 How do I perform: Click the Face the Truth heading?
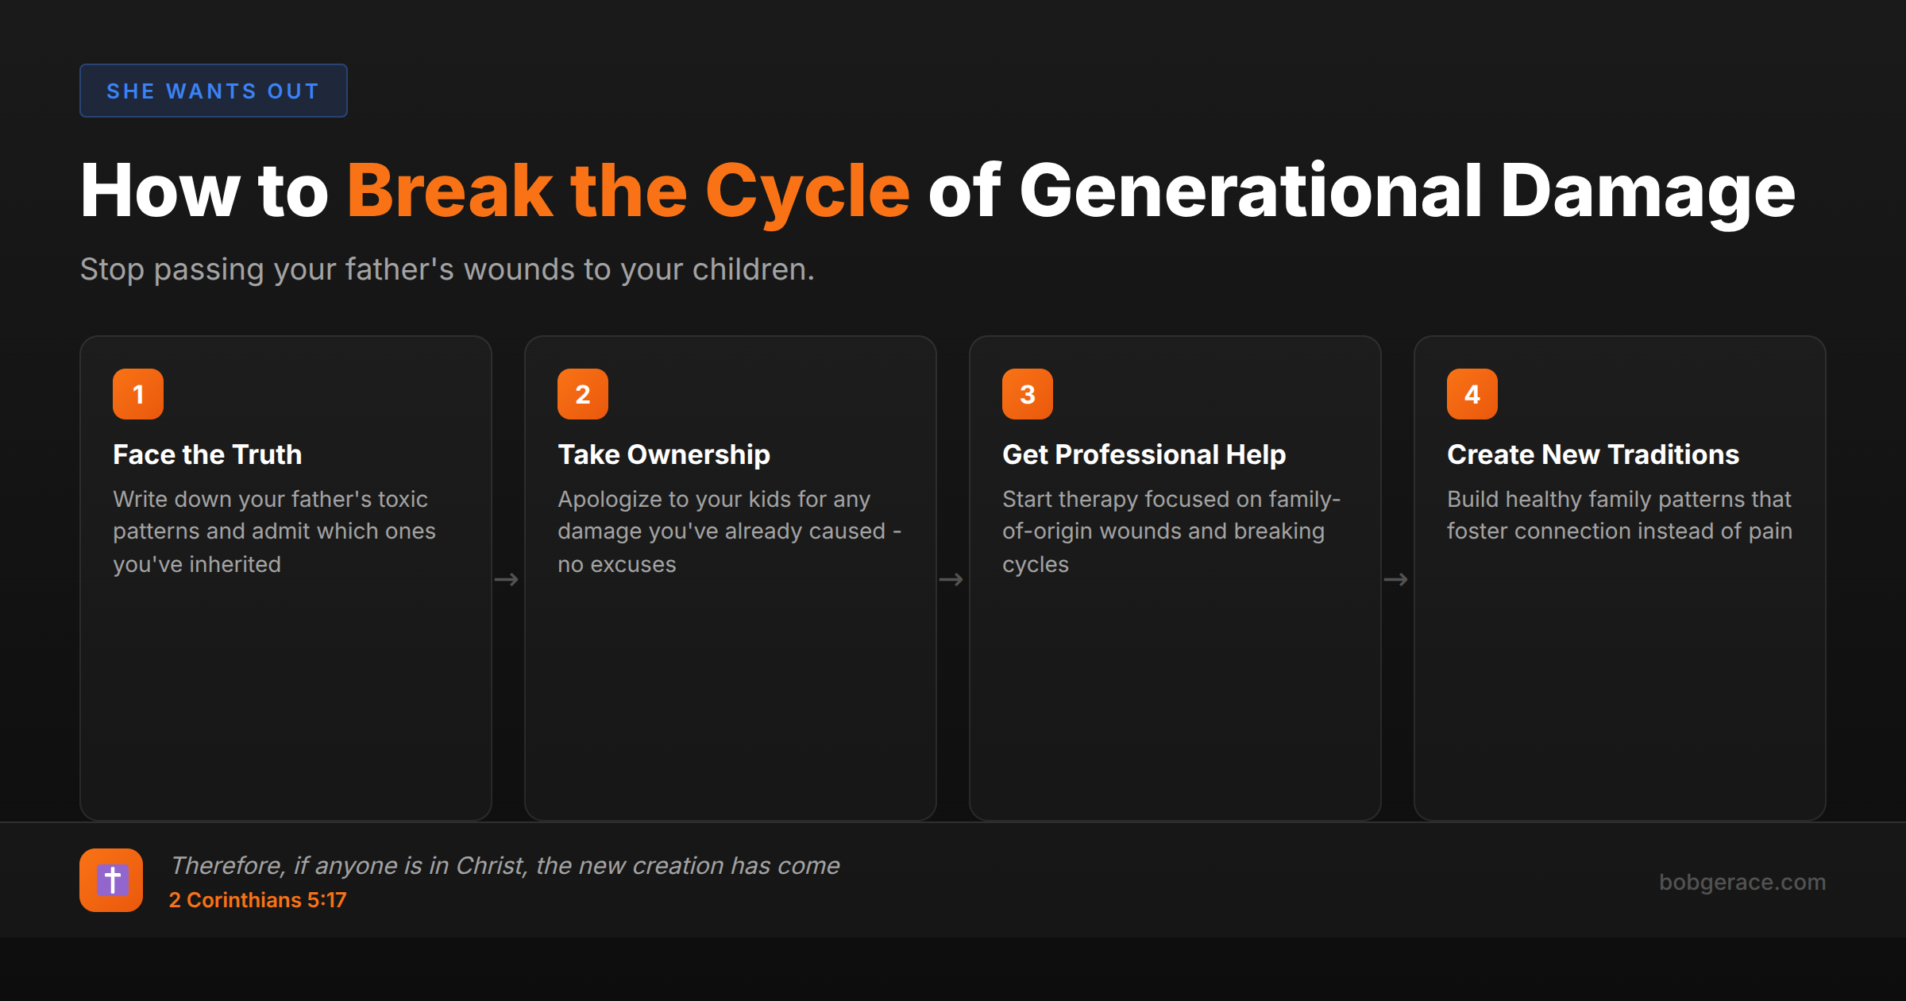207,454
